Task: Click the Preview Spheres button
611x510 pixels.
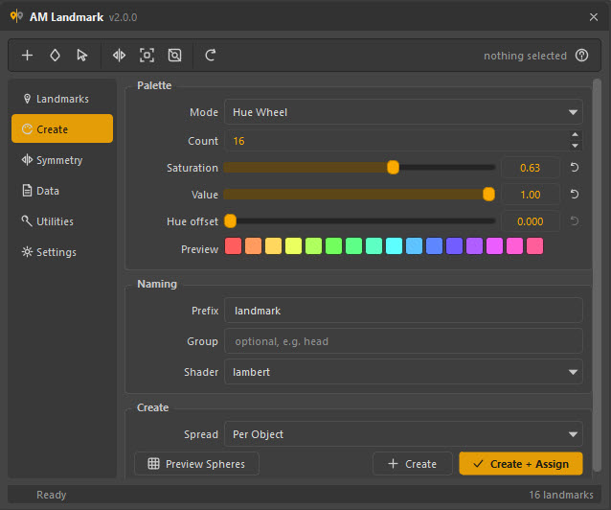Action: point(196,464)
